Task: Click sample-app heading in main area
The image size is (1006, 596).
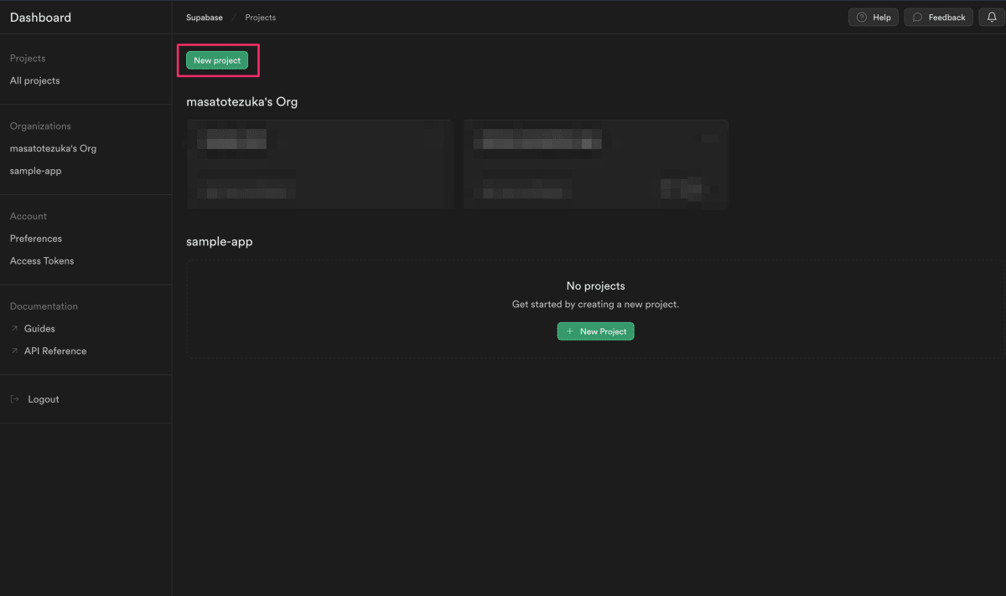Action: [220, 242]
